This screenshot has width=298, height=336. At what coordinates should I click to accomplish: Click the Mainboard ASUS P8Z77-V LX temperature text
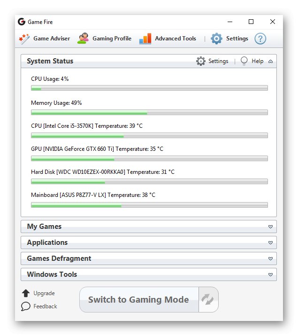[93, 195]
